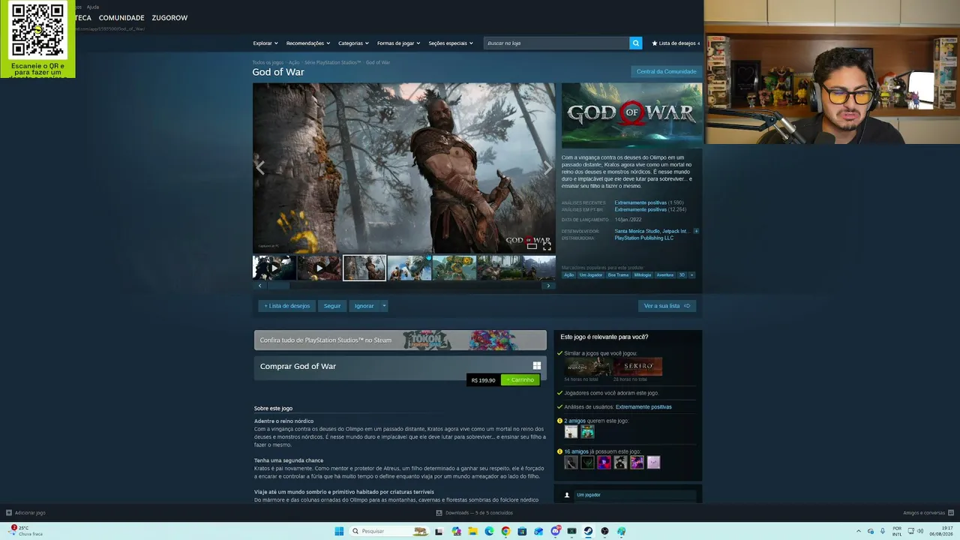Open Amigos e conversas panel
Screen dimensions: 960x540
(x=927, y=513)
